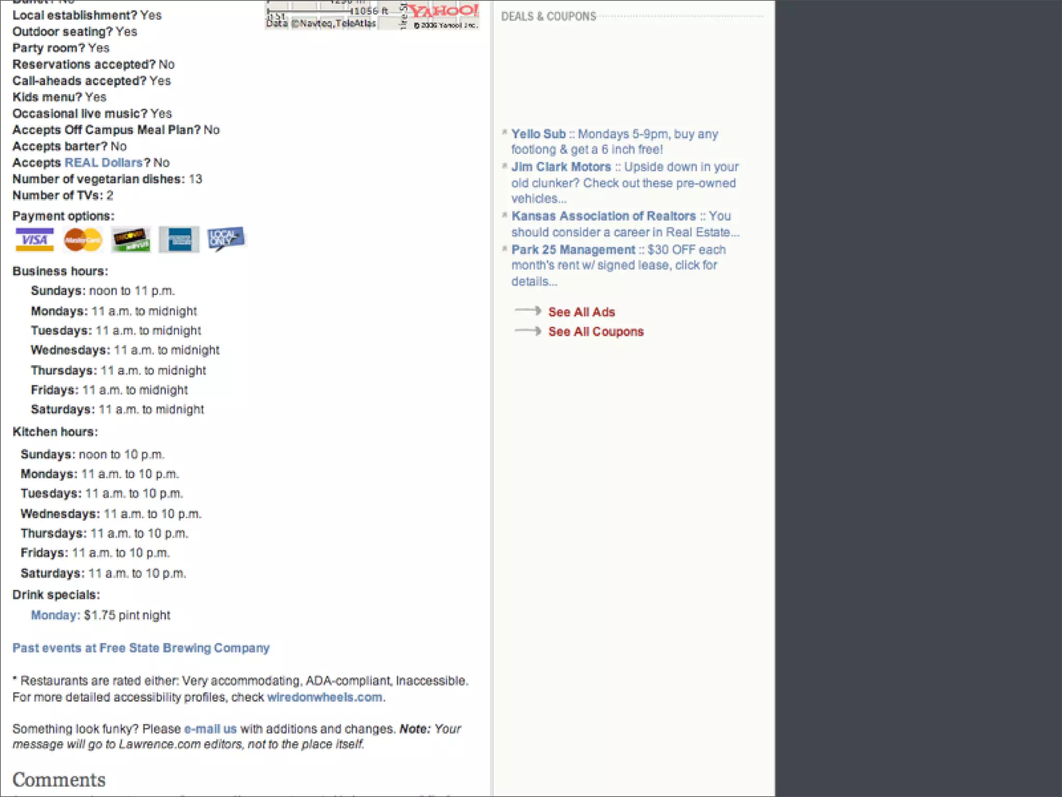
Task: Click the MasterCard payment icon
Action: 82,240
